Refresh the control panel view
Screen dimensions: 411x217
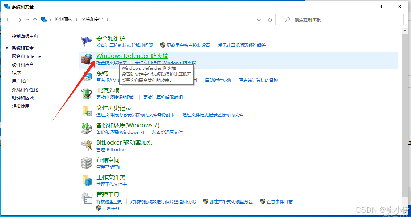coord(270,20)
